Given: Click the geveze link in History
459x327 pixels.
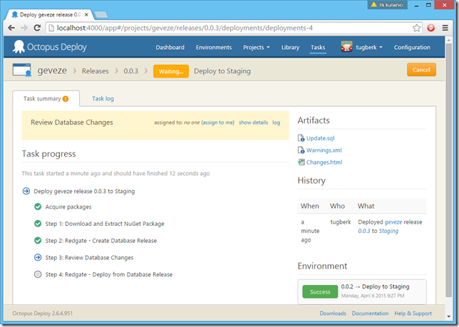Looking at the screenshot, I should pyautogui.click(x=393, y=222).
